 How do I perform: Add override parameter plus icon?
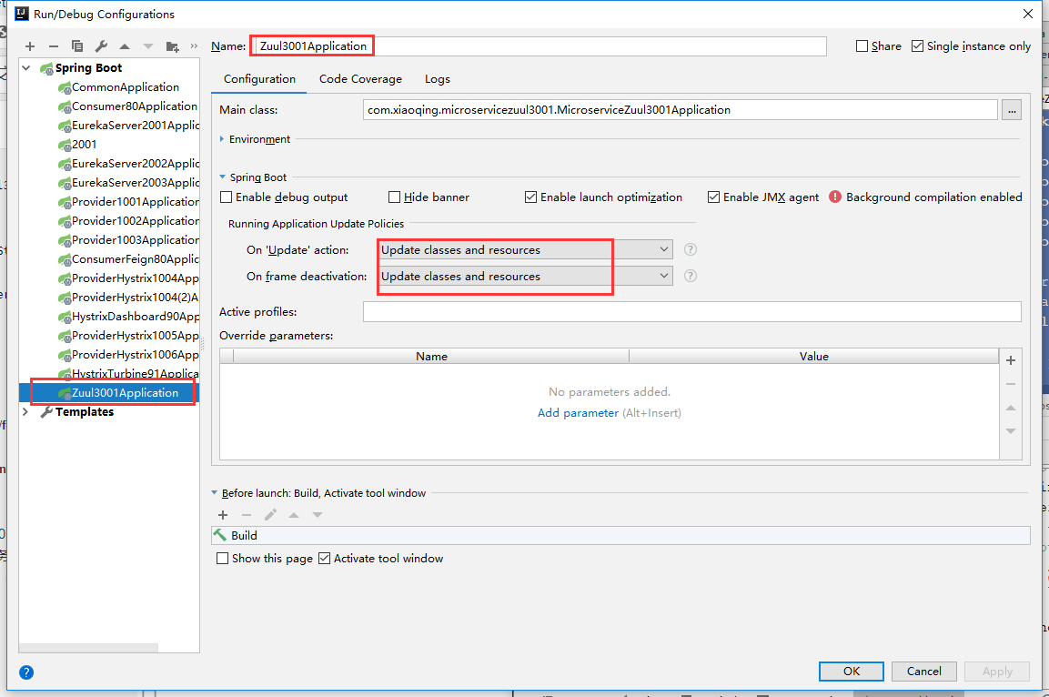click(x=1011, y=359)
